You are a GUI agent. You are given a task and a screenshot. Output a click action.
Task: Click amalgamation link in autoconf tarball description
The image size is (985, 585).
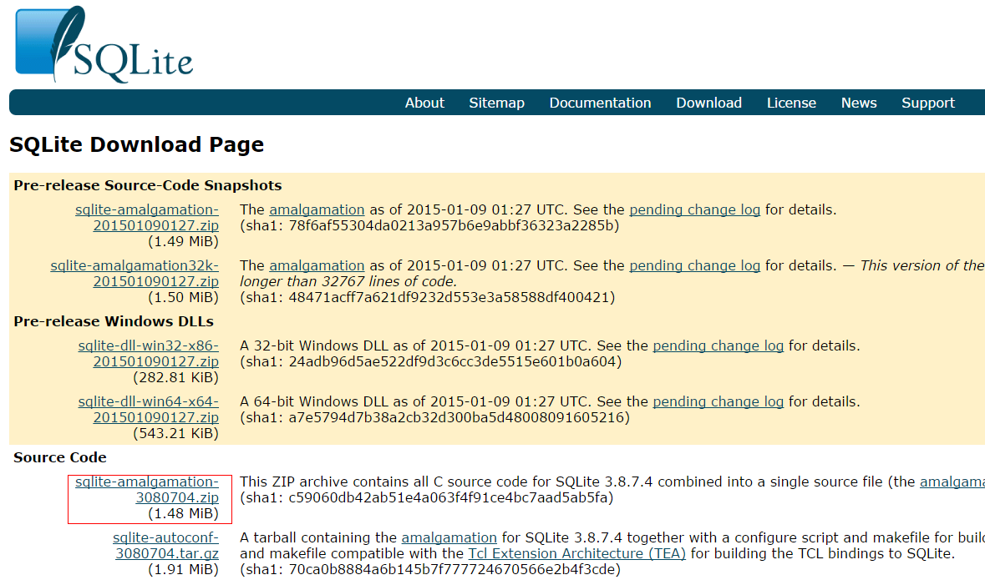pyautogui.click(x=449, y=537)
